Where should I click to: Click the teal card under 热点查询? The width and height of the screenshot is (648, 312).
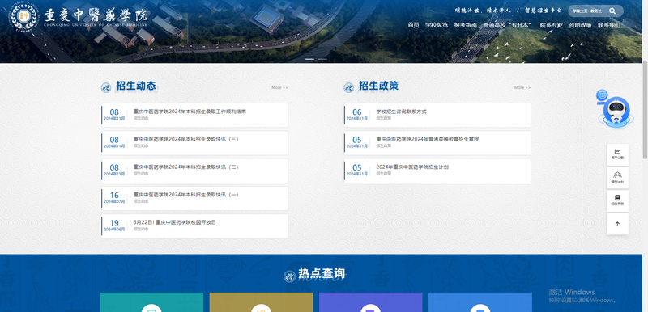151,302
